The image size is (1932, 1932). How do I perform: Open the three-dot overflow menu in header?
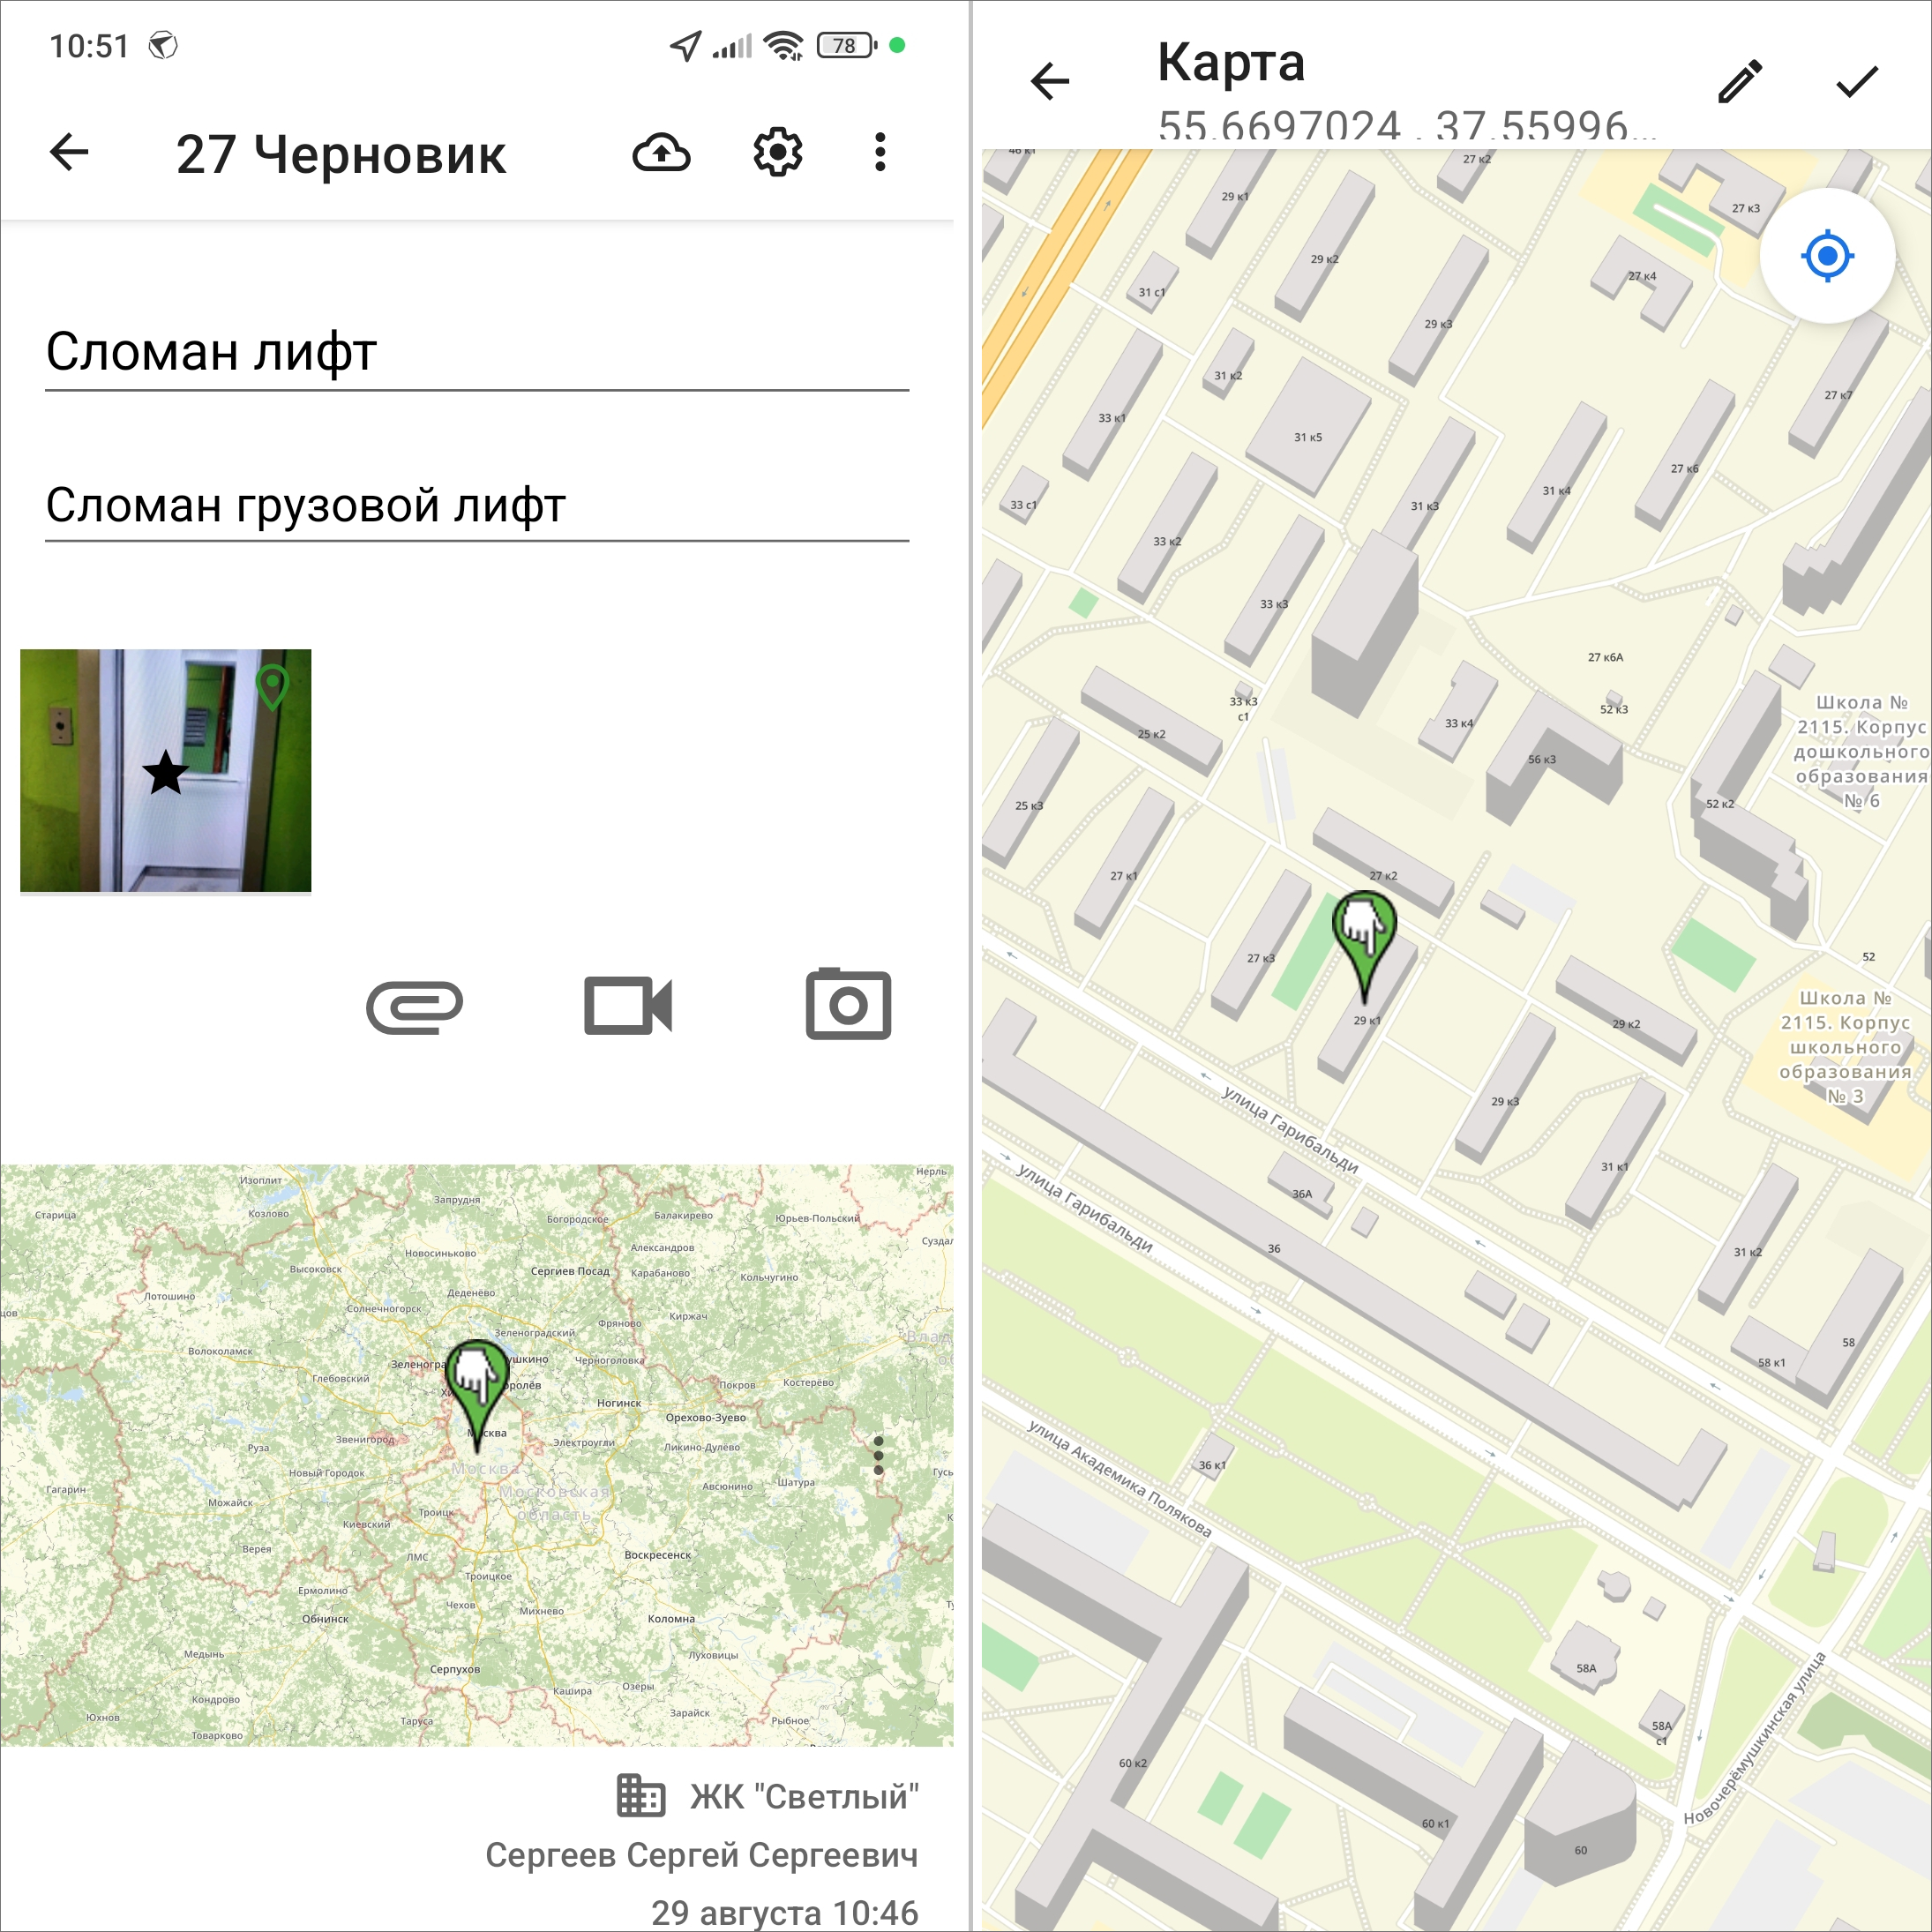[880, 153]
